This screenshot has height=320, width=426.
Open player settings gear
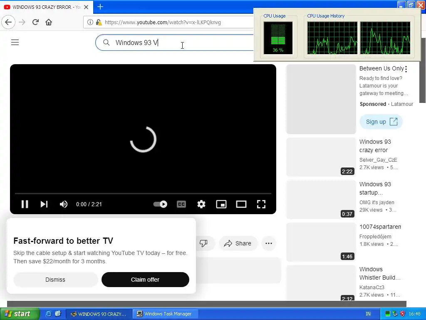pyautogui.click(x=201, y=204)
